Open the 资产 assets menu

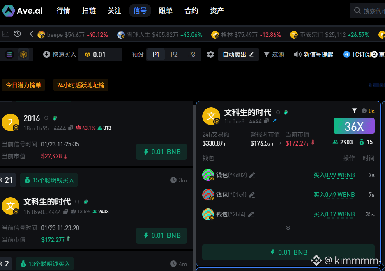coord(217,11)
